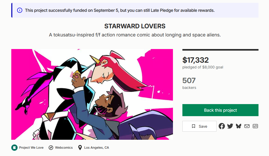Click the $17,332 pledged amount
The image size is (269, 156).
click(x=196, y=60)
